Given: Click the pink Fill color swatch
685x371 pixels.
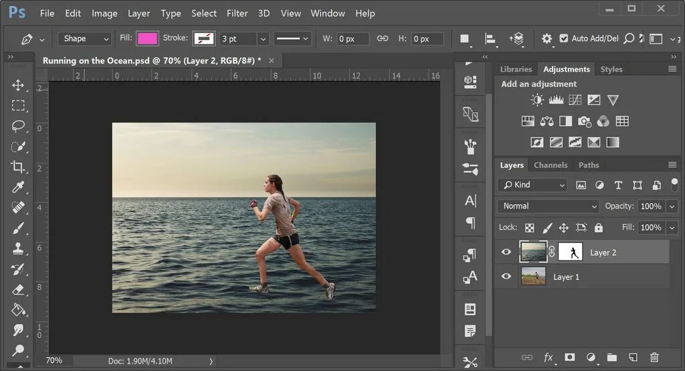Looking at the screenshot, I should (147, 39).
